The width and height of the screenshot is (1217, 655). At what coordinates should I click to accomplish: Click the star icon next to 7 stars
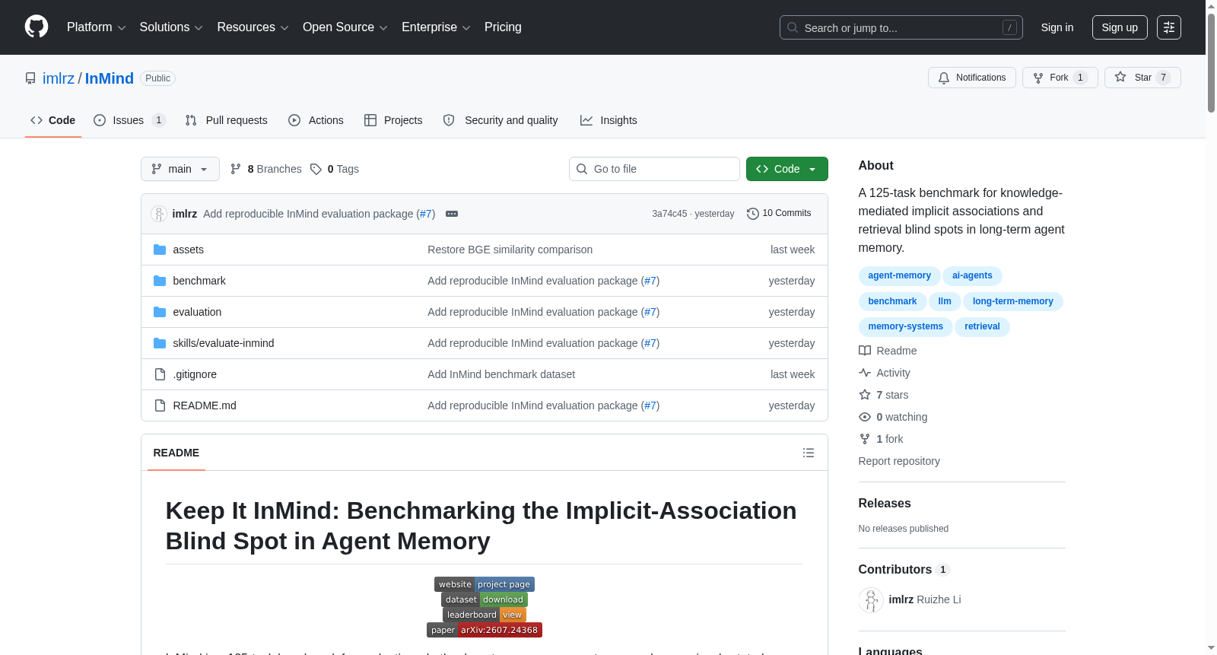point(865,395)
